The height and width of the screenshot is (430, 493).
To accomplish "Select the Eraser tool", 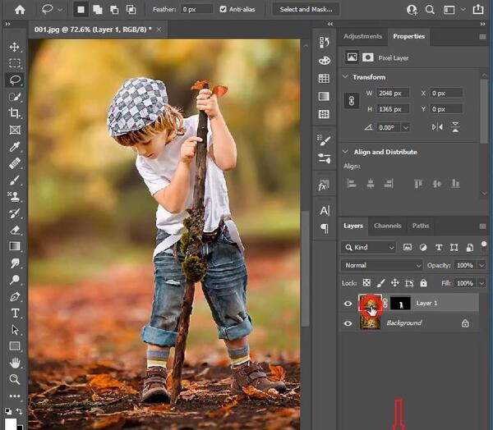I will (x=15, y=230).
